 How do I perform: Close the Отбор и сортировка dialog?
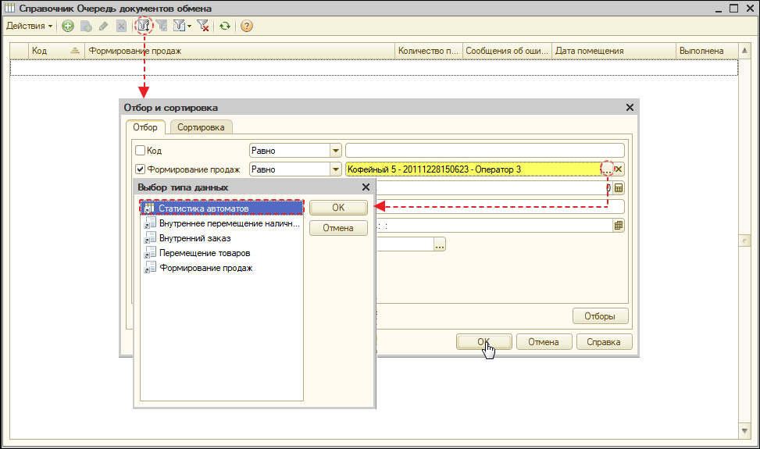pos(630,108)
